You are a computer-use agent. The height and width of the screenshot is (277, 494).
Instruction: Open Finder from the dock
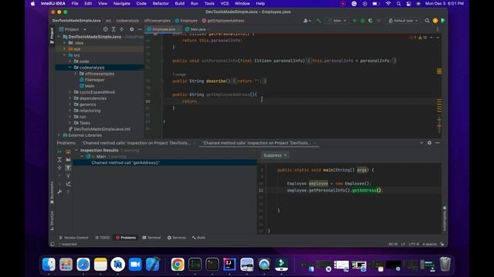49,265
